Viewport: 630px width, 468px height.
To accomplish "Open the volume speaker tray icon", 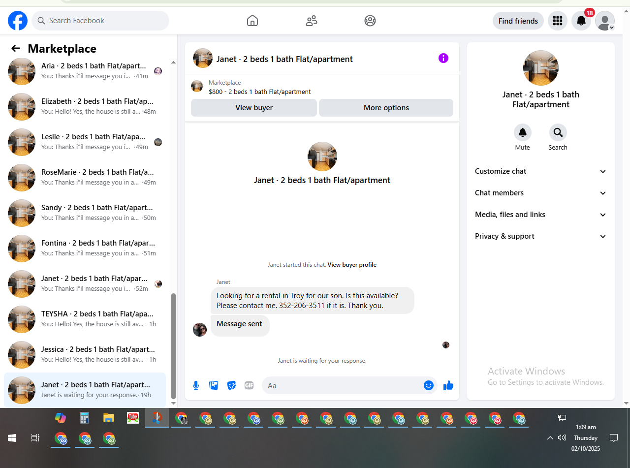I will pos(562,437).
